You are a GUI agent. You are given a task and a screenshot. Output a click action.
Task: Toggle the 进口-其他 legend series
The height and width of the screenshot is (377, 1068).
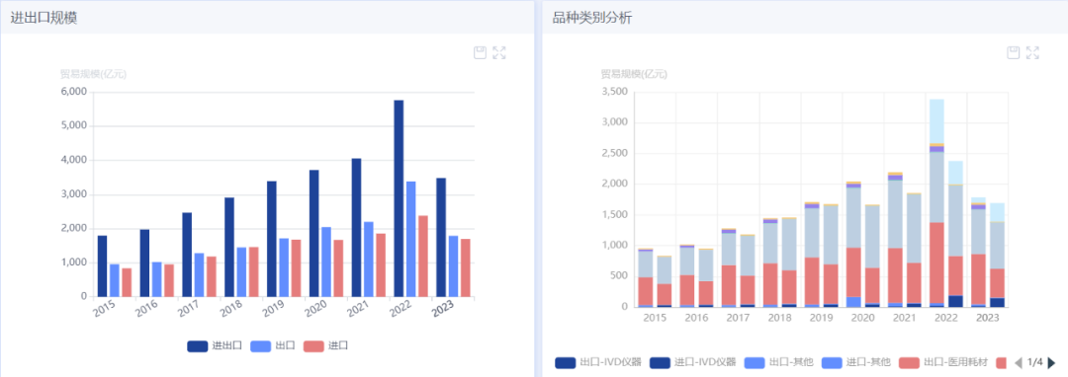coord(856,363)
